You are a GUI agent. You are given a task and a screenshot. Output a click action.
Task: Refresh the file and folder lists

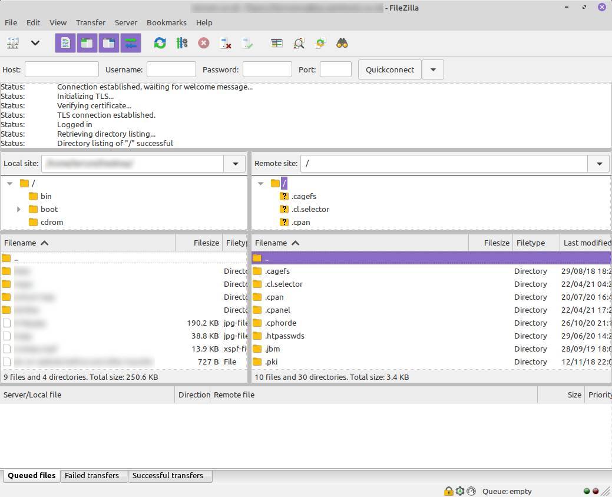[x=160, y=43]
